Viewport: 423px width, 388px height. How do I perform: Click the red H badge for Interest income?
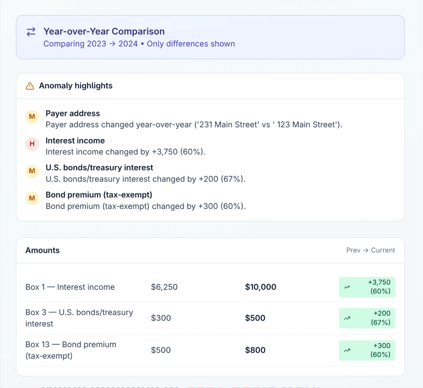[x=32, y=144]
